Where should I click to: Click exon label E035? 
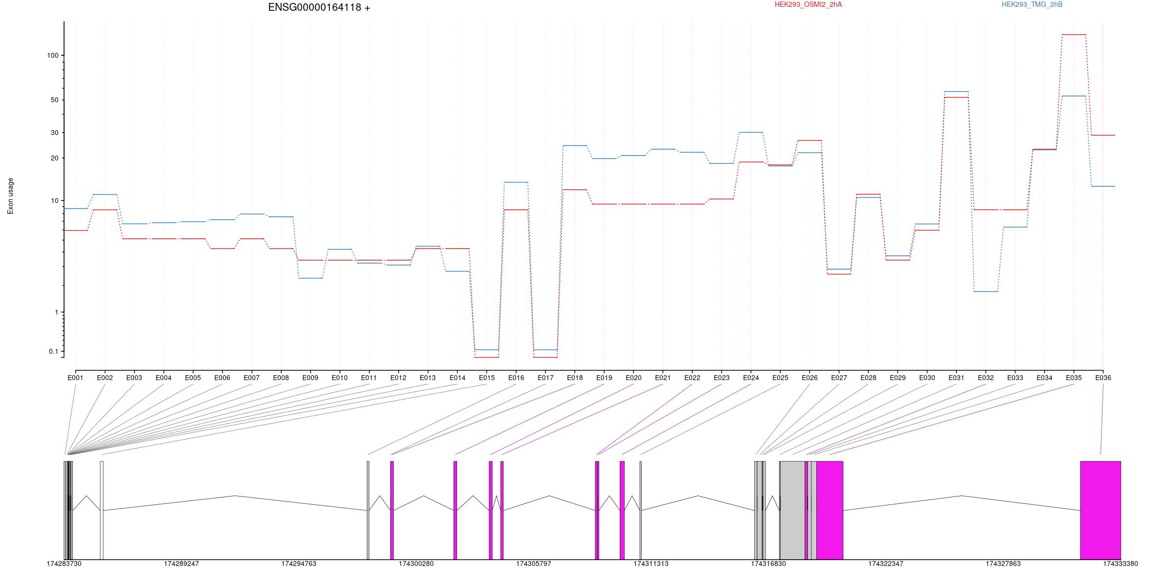1074,378
